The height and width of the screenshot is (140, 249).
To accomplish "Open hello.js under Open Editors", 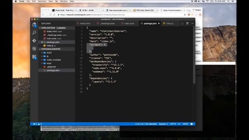I will [57, 46].
